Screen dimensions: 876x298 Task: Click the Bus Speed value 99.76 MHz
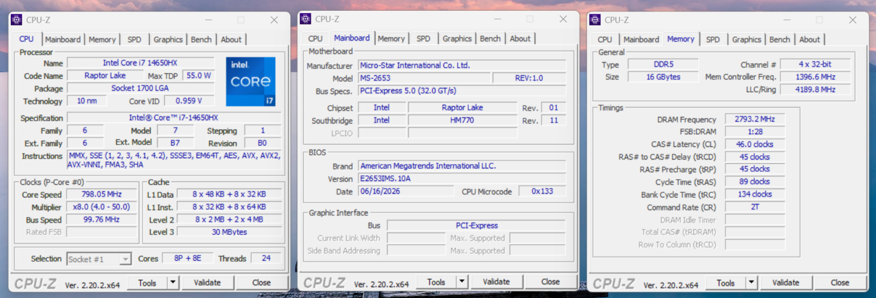[x=102, y=220]
